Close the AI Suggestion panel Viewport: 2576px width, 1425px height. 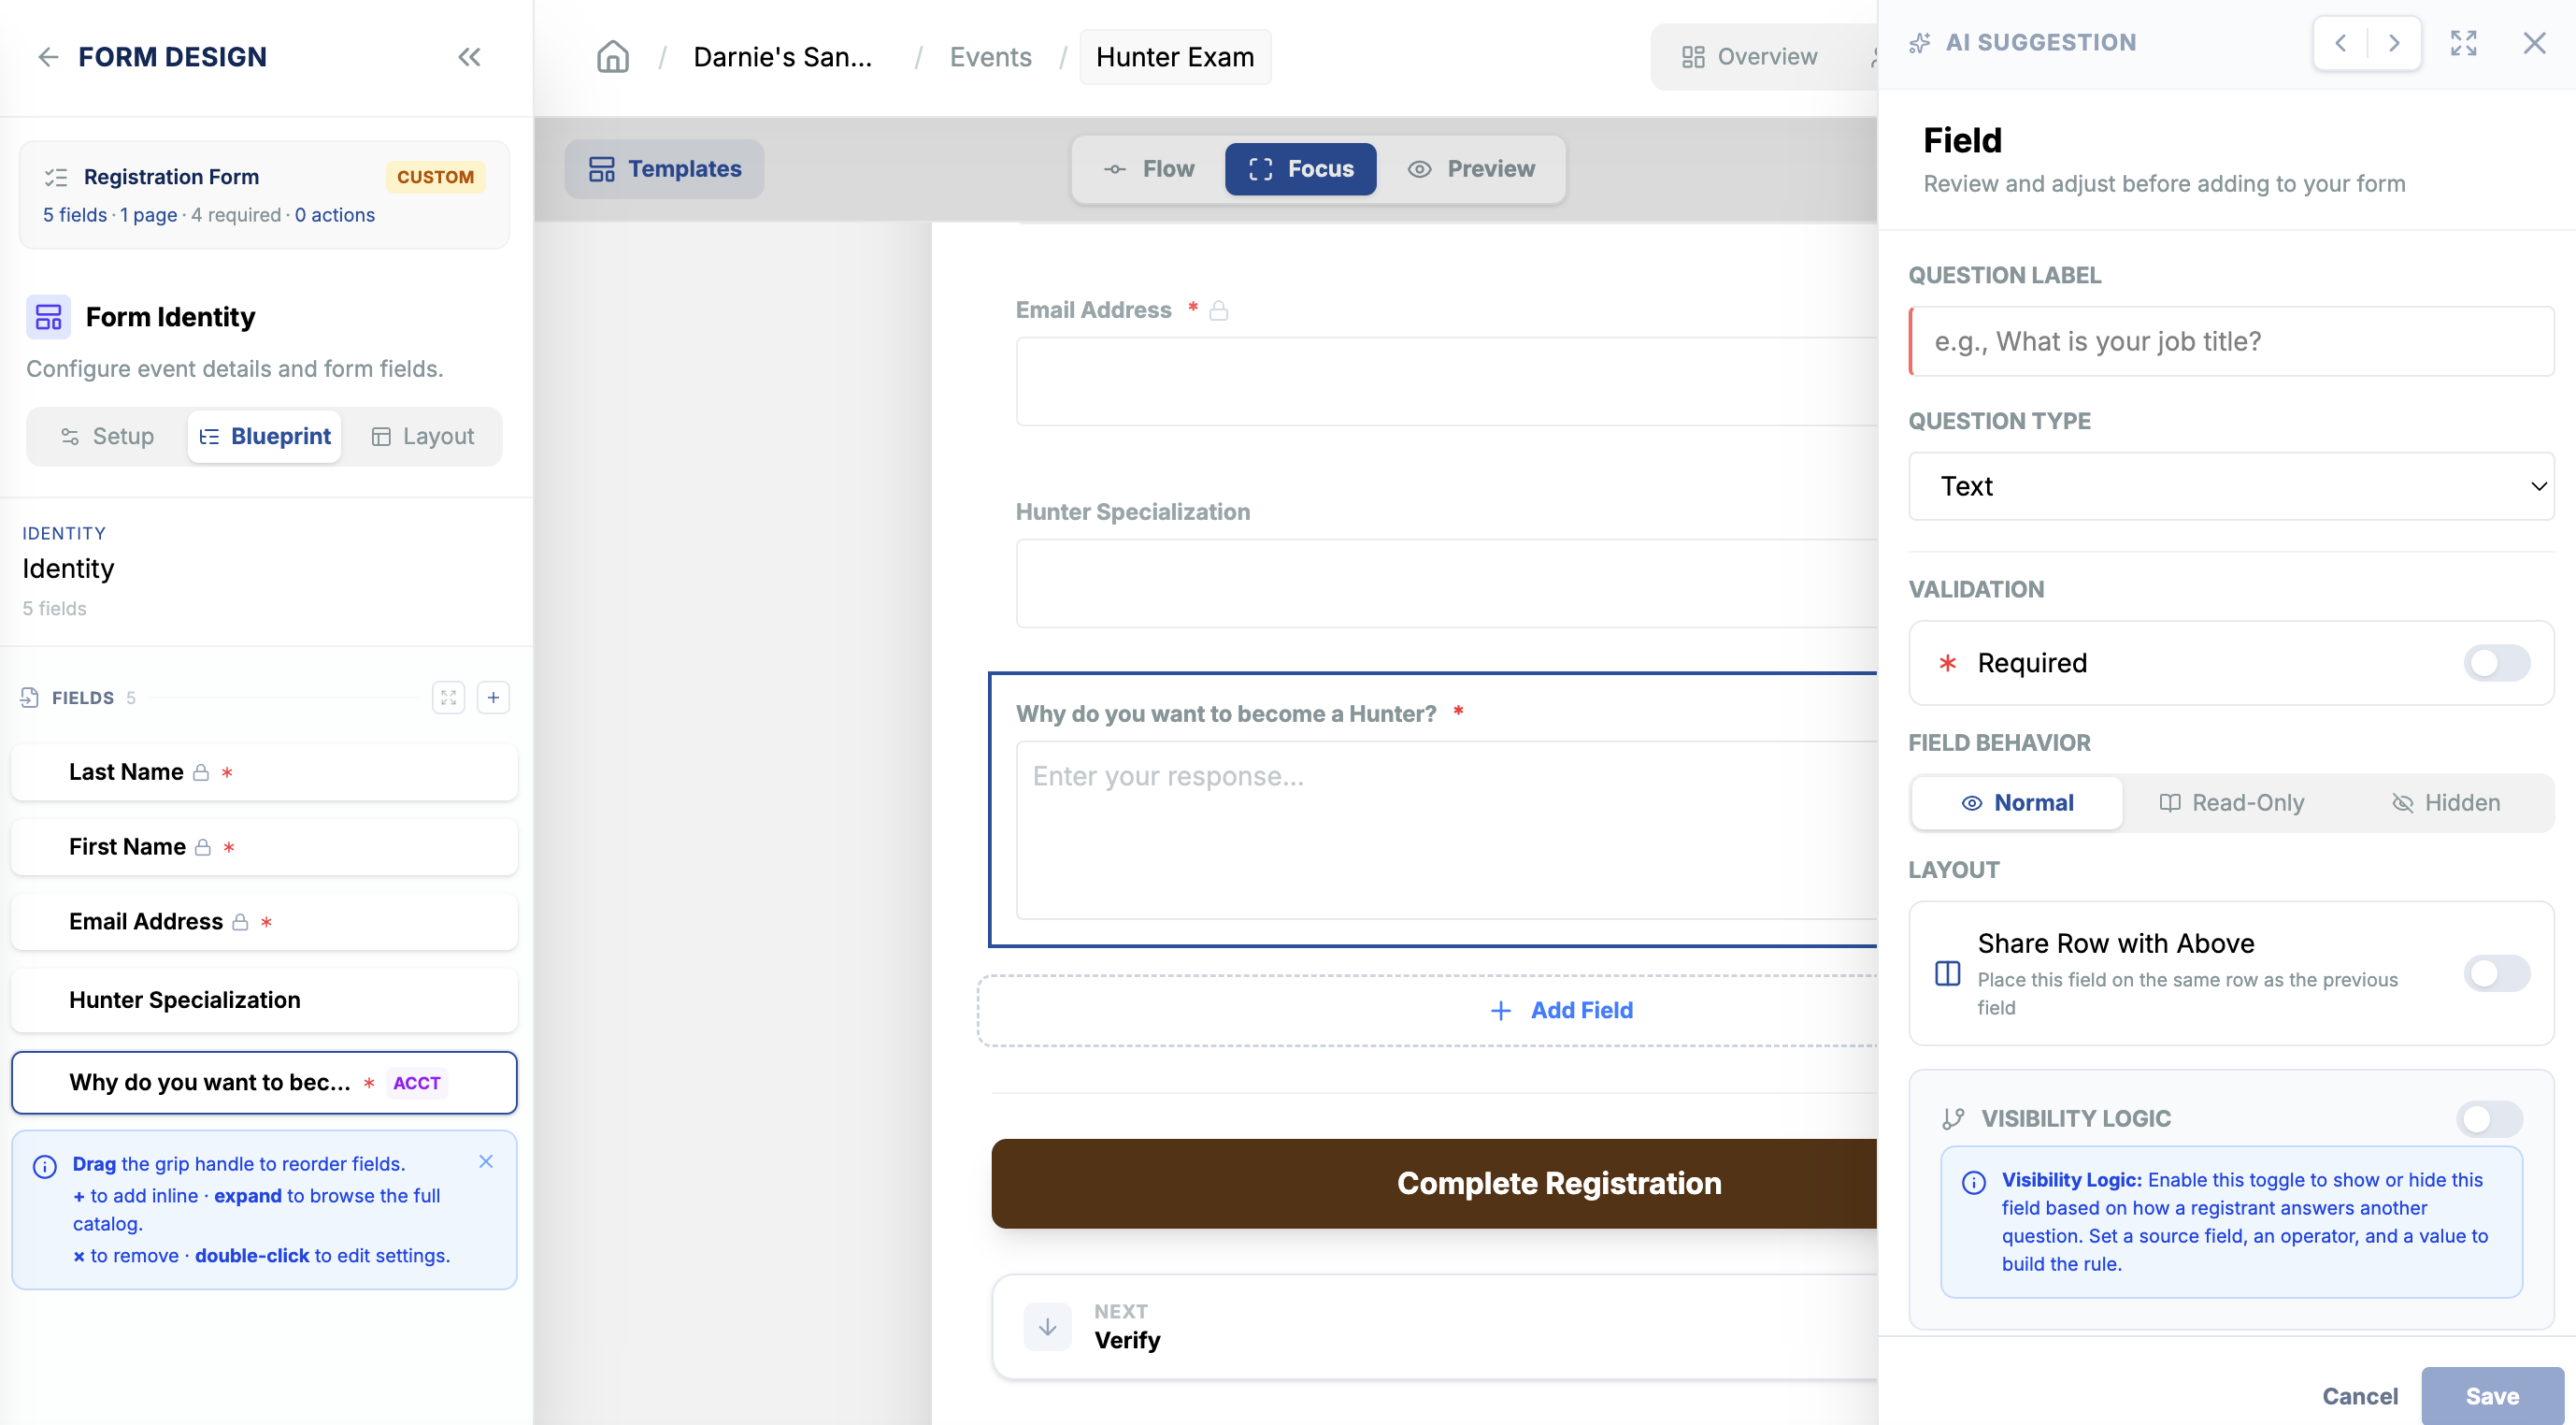[x=2534, y=43]
